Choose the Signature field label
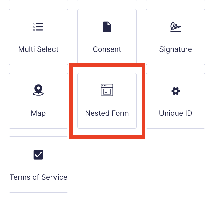This screenshot has height=204, width=214. [x=176, y=49]
